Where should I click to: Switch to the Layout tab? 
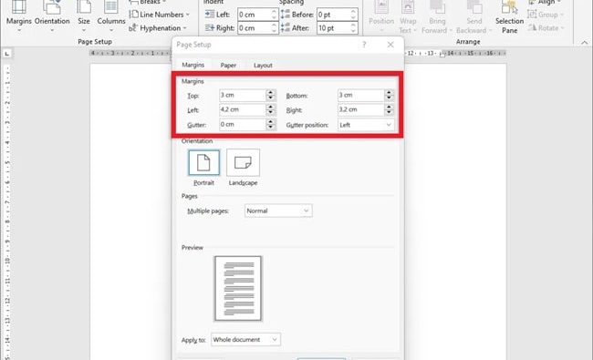click(263, 65)
